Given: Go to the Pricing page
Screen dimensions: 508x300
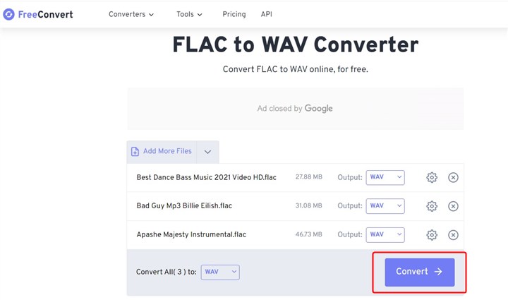Looking at the screenshot, I should (x=234, y=14).
